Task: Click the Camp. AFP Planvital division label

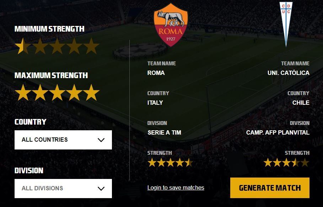Action: click(278, 132)
